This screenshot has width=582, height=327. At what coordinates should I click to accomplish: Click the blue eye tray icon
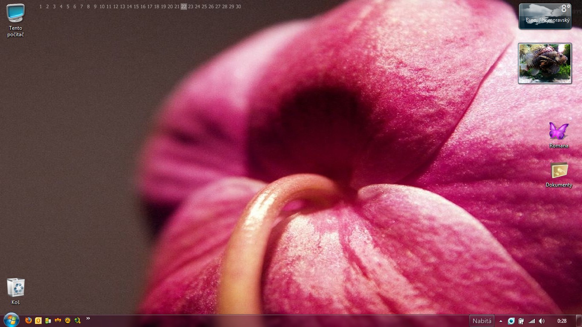[x=511, y=321]
